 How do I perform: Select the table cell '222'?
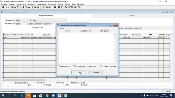[11, 38]
